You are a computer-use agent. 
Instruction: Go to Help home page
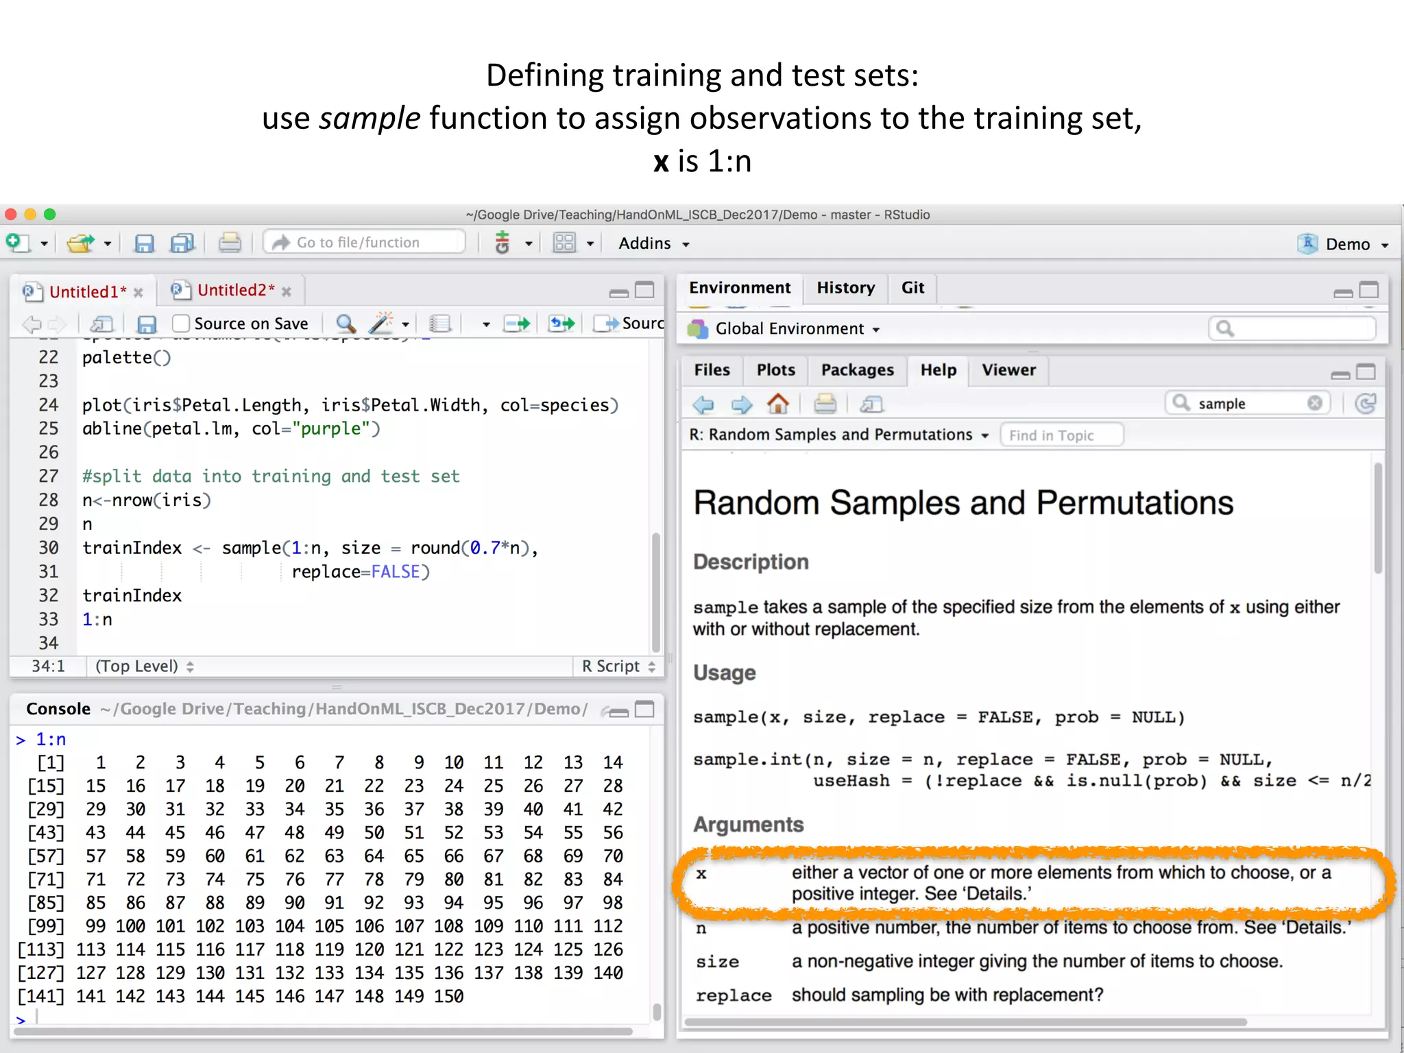pyautogui.click(x=778, y=404)
